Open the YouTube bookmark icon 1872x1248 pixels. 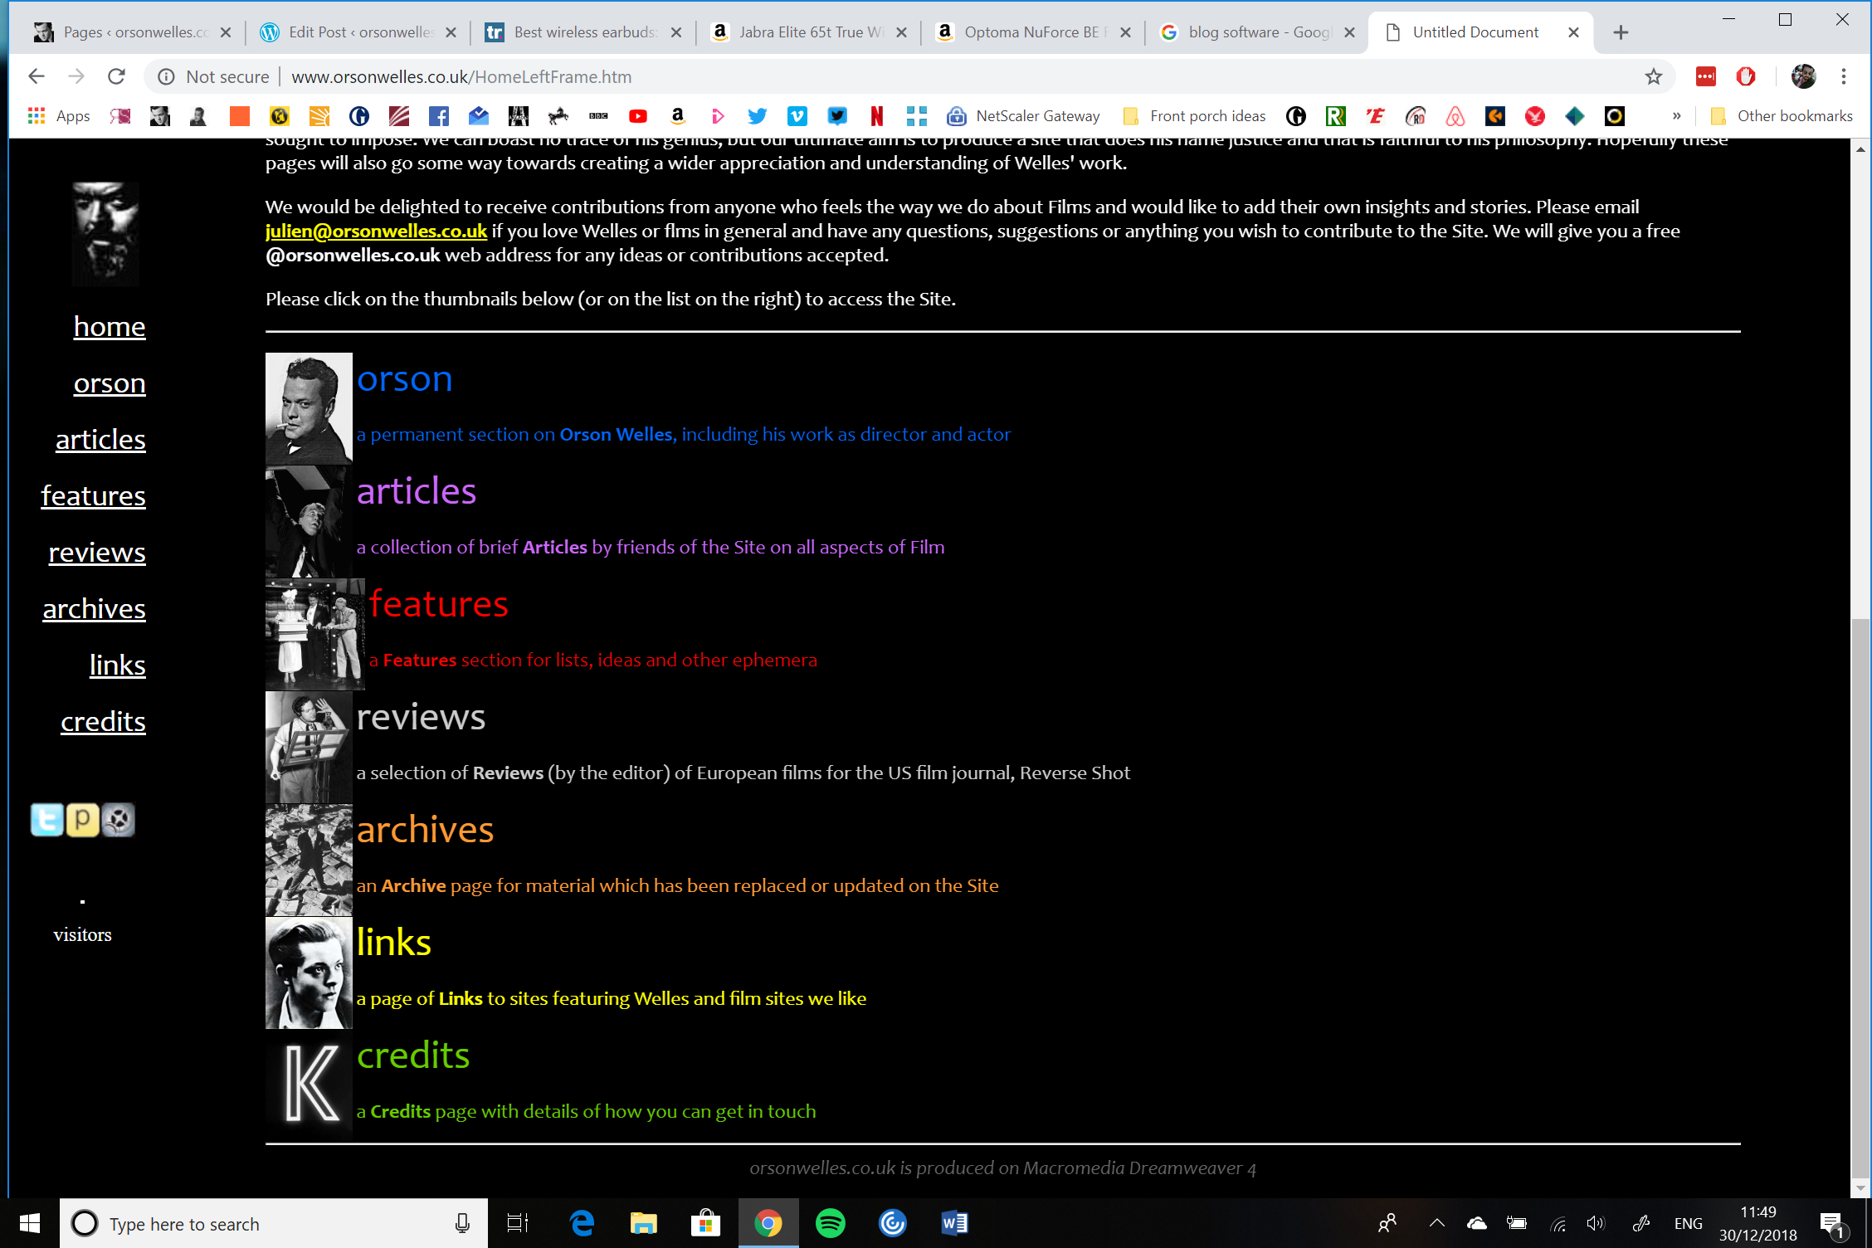pyautogui.click(x=637, y=116)
